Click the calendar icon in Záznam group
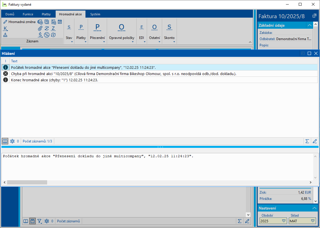Image resolution: width=320 pixels, height=228 pixels. (x=60, y=22)
